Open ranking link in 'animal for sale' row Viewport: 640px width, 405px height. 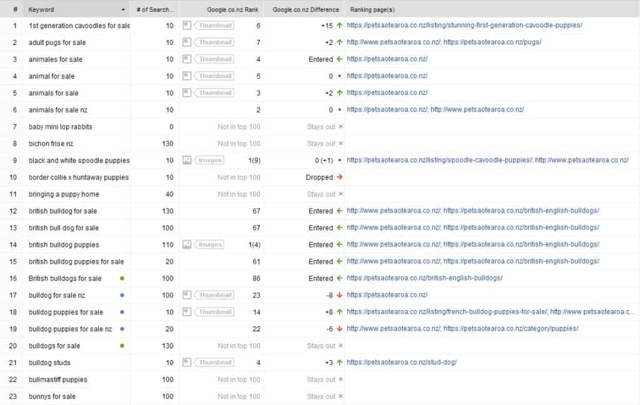[387, 76]
